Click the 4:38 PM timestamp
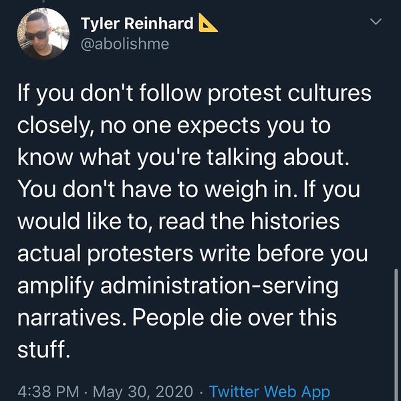Viewport: 401px width, 401px height. click(x=50, y=390)
